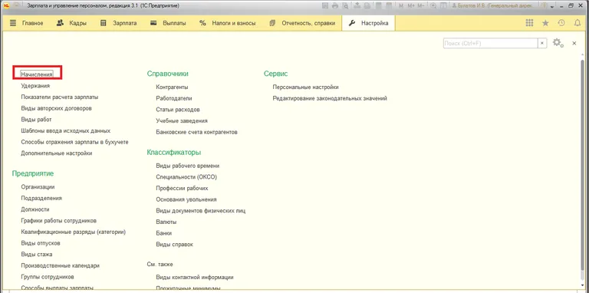The image size is (589, 293).
Task: Click inside the Поиск search field
Action: click(490, 44)
